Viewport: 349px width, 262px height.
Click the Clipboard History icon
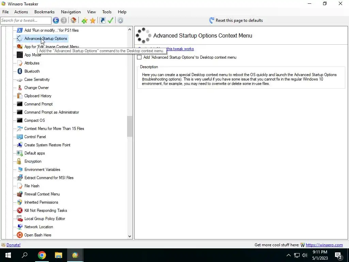tap(20, 96)
